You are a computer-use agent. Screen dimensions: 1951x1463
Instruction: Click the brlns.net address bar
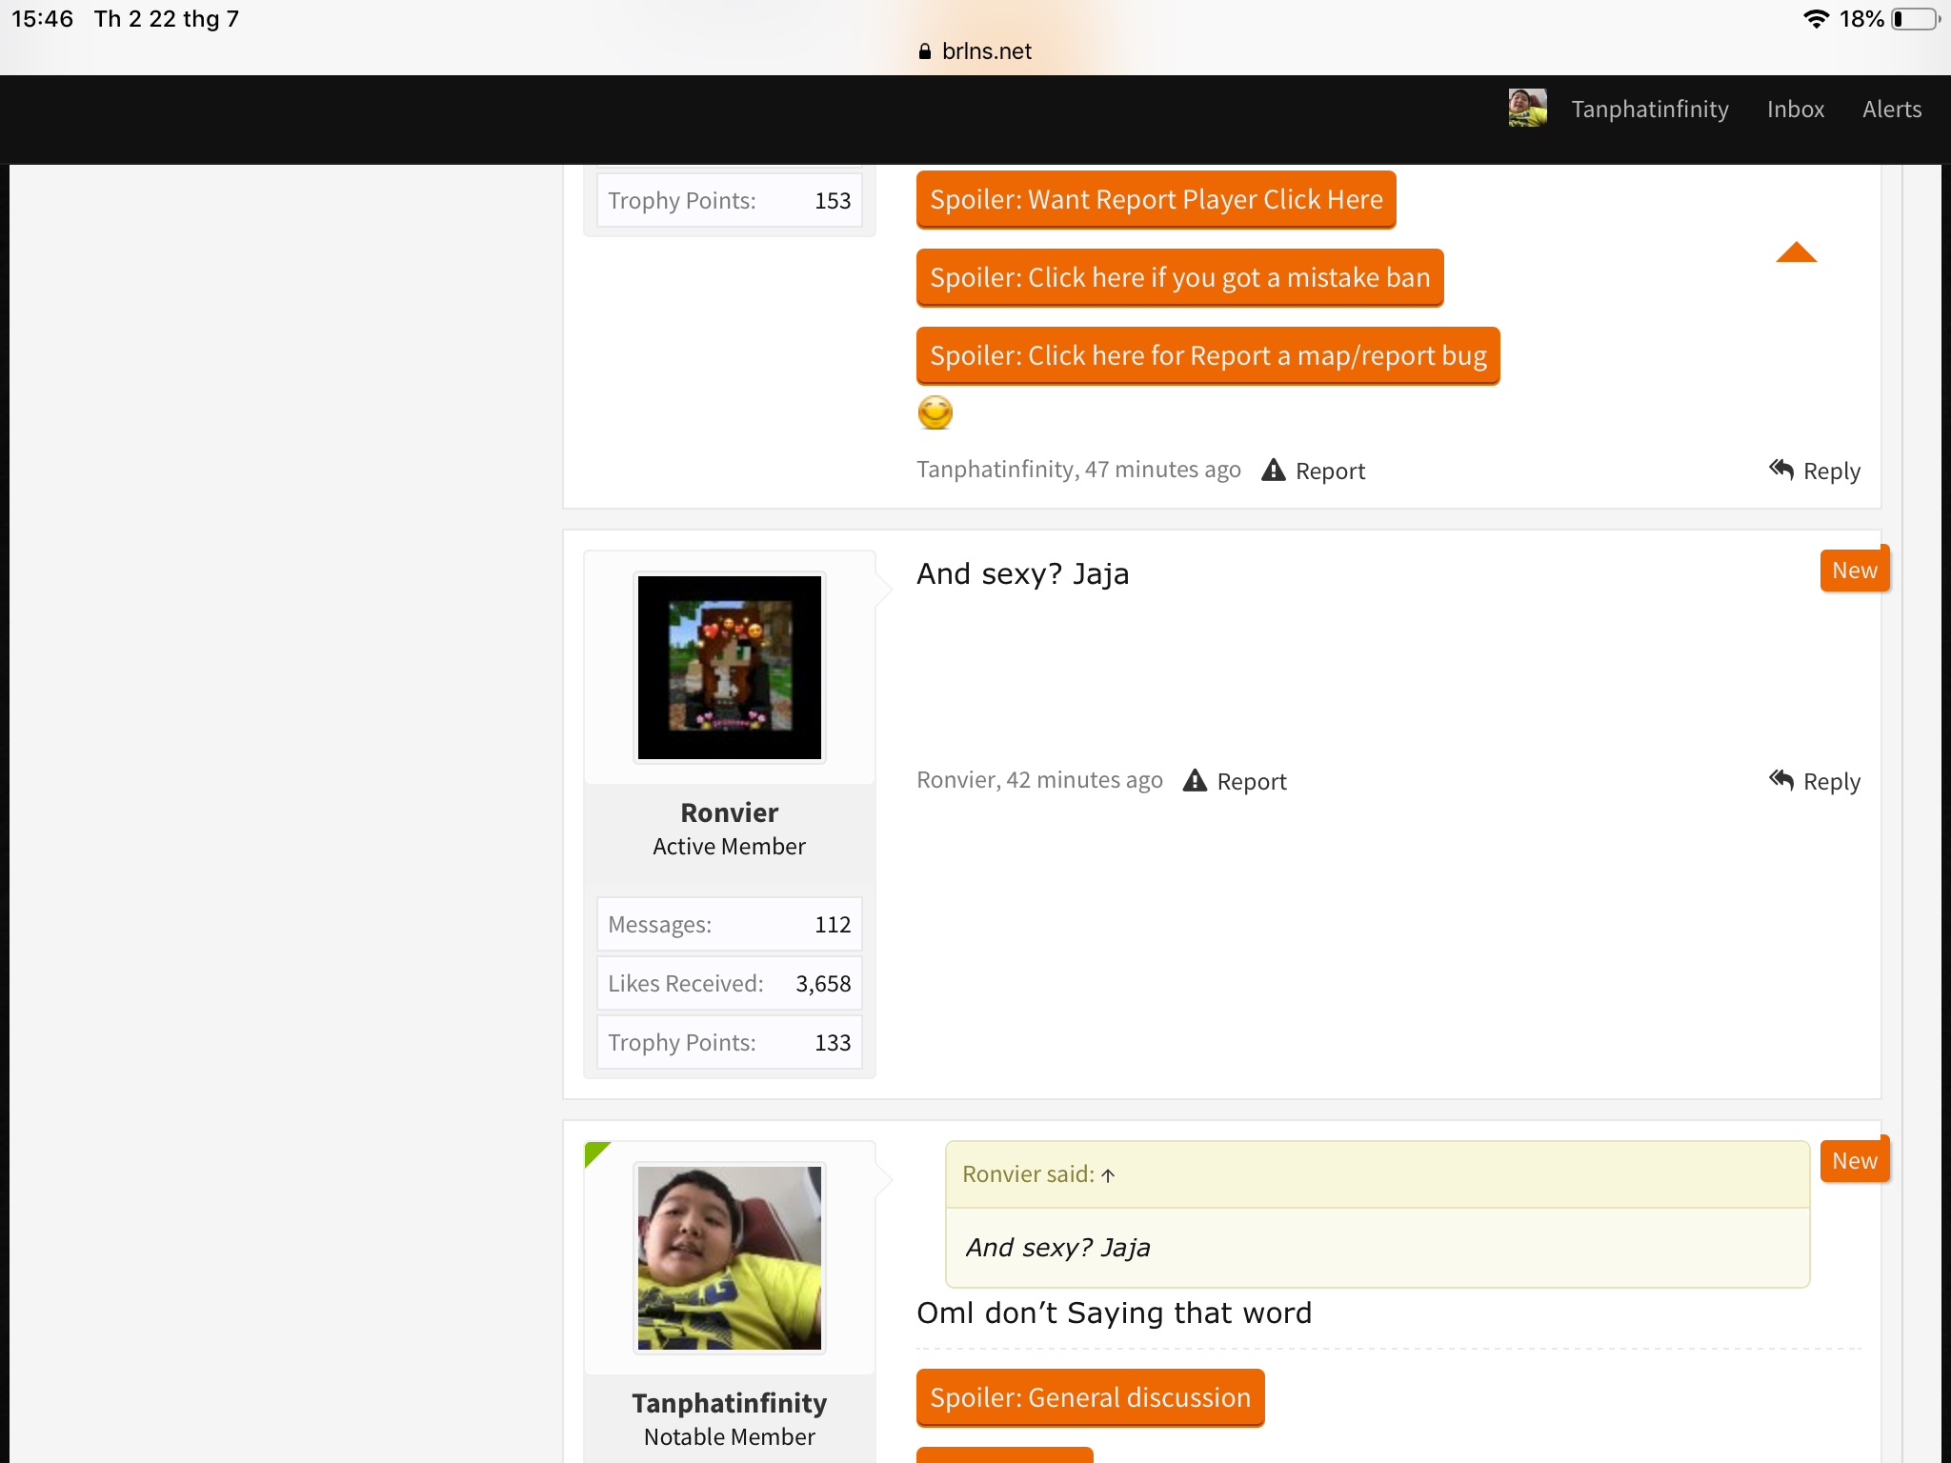pyautogui.click(x=975, y=51)
